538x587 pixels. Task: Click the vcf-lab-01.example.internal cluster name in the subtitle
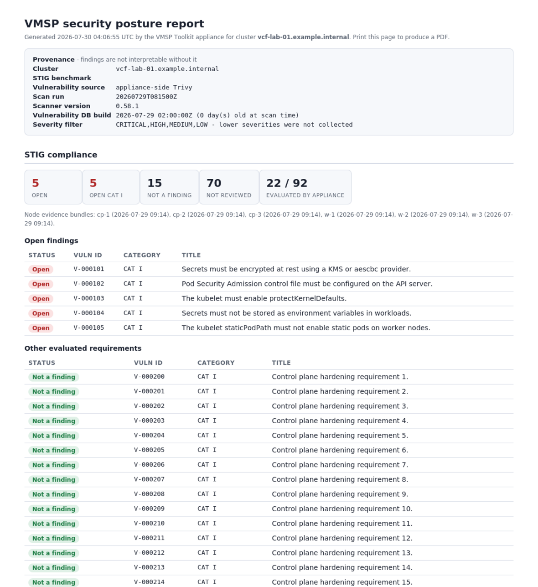point(303,37)
